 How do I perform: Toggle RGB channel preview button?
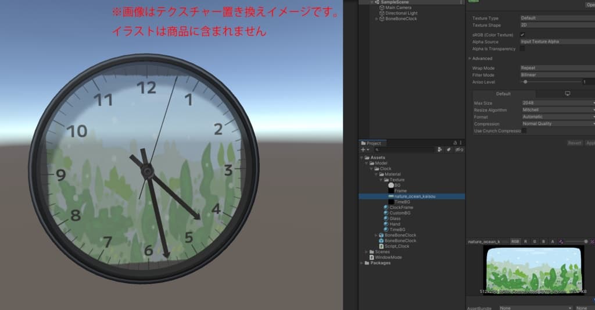[x=515, y=241]
